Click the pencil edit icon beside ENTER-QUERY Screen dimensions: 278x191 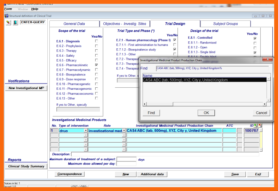click(8, 23)
